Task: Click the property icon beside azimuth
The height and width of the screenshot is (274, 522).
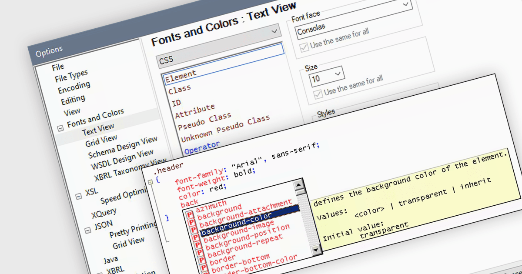Action: (x=190, y=215)
